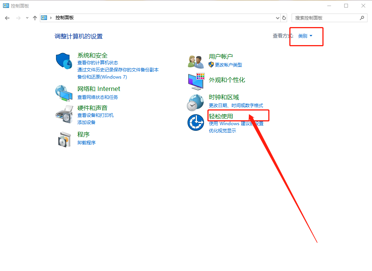Click the 搜索控制面板 search box

click(326, 18)
